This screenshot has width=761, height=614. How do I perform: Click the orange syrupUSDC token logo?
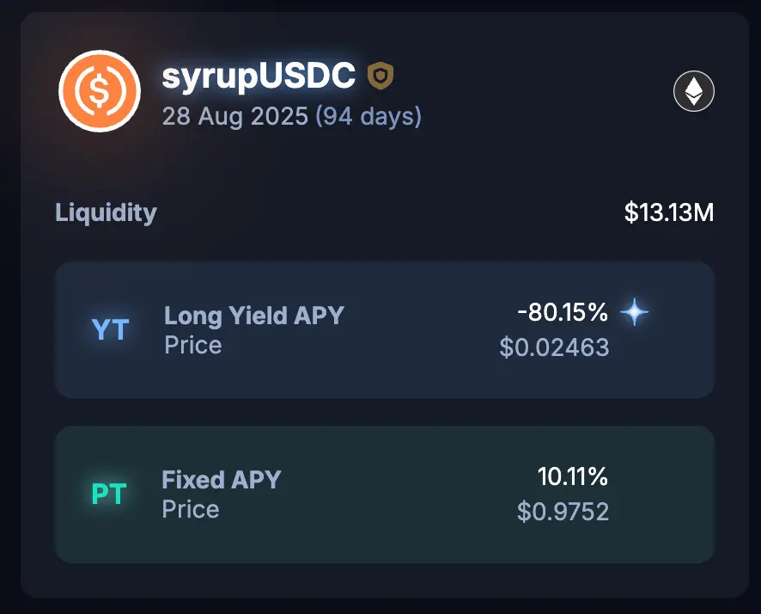[x=99, y=90]
